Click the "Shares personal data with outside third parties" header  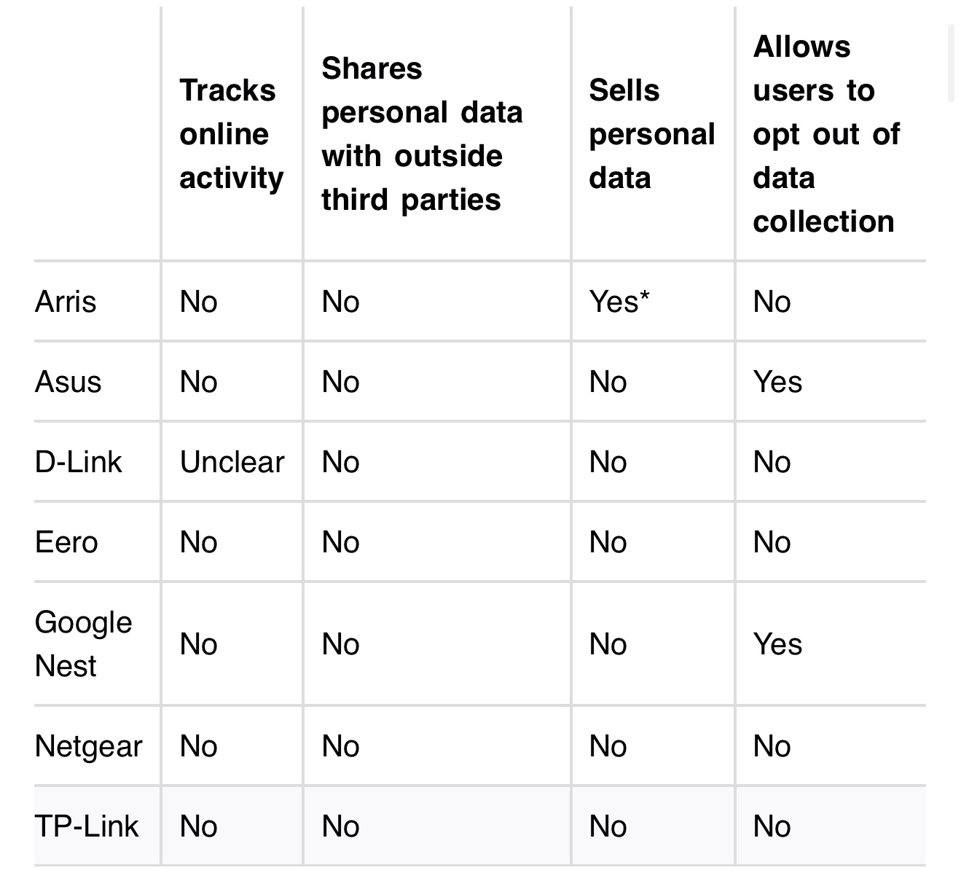pyautogui.click(x=422, y=134)
